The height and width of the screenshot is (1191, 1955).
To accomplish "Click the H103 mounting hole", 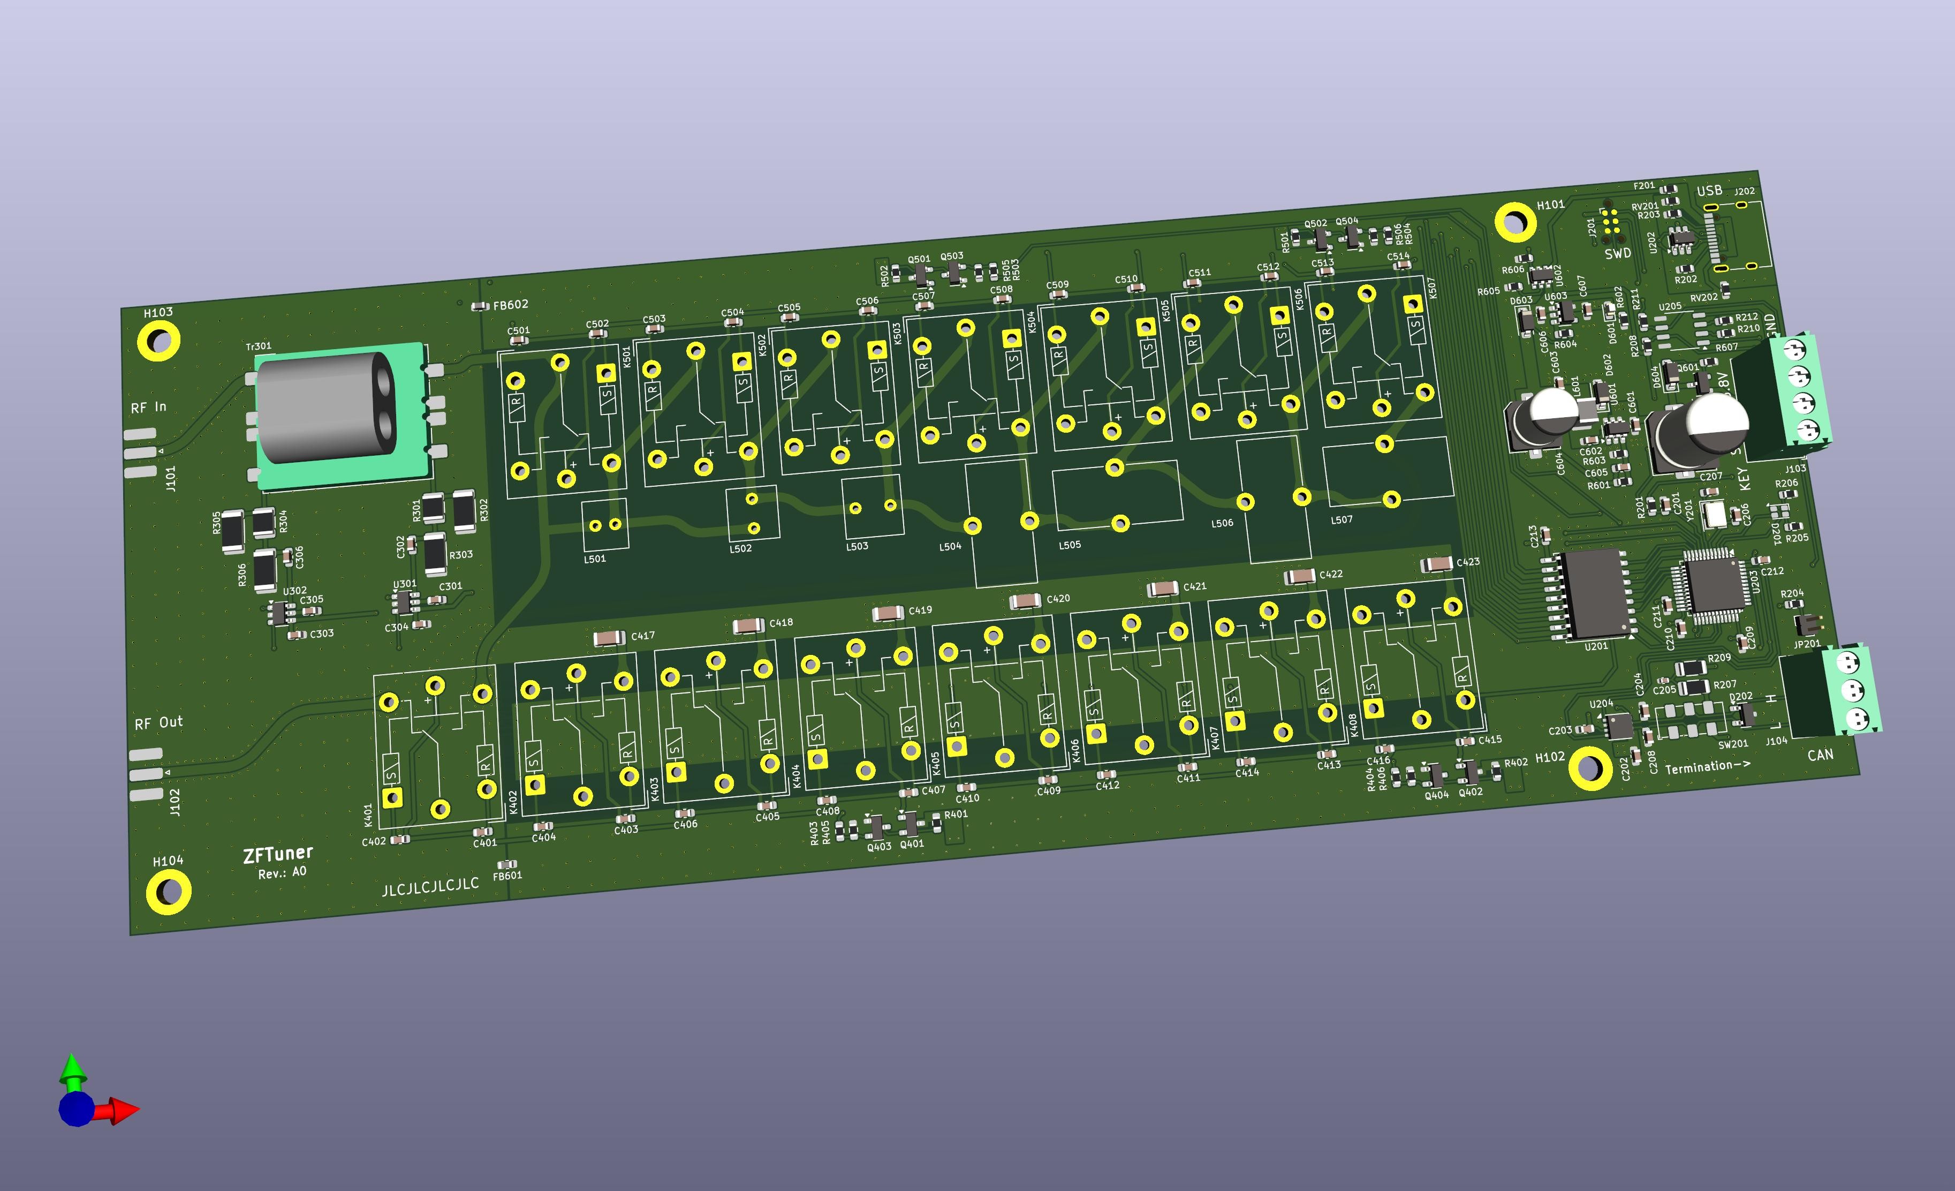I will (158, 341).
